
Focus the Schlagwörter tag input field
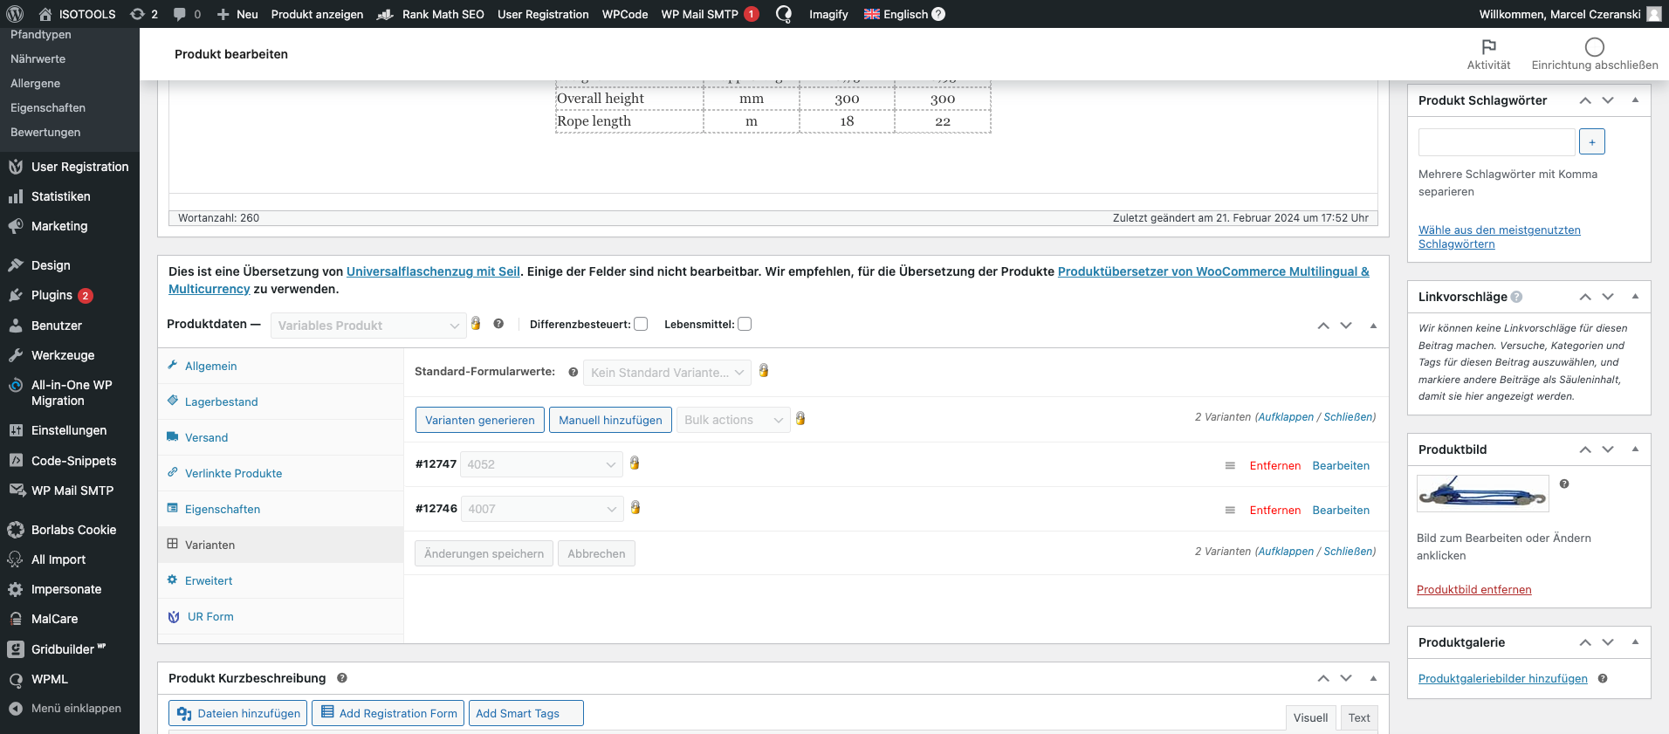coord(1497,141)
